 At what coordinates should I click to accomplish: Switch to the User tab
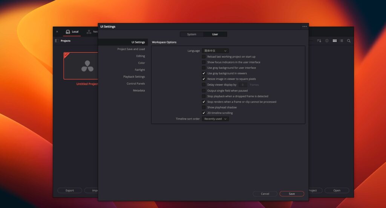[215, 34]
